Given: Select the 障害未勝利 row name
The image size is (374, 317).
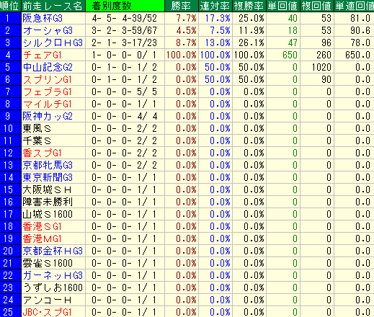Looking at the screenshot, I should pyautogui.click(x=48, y=202).
